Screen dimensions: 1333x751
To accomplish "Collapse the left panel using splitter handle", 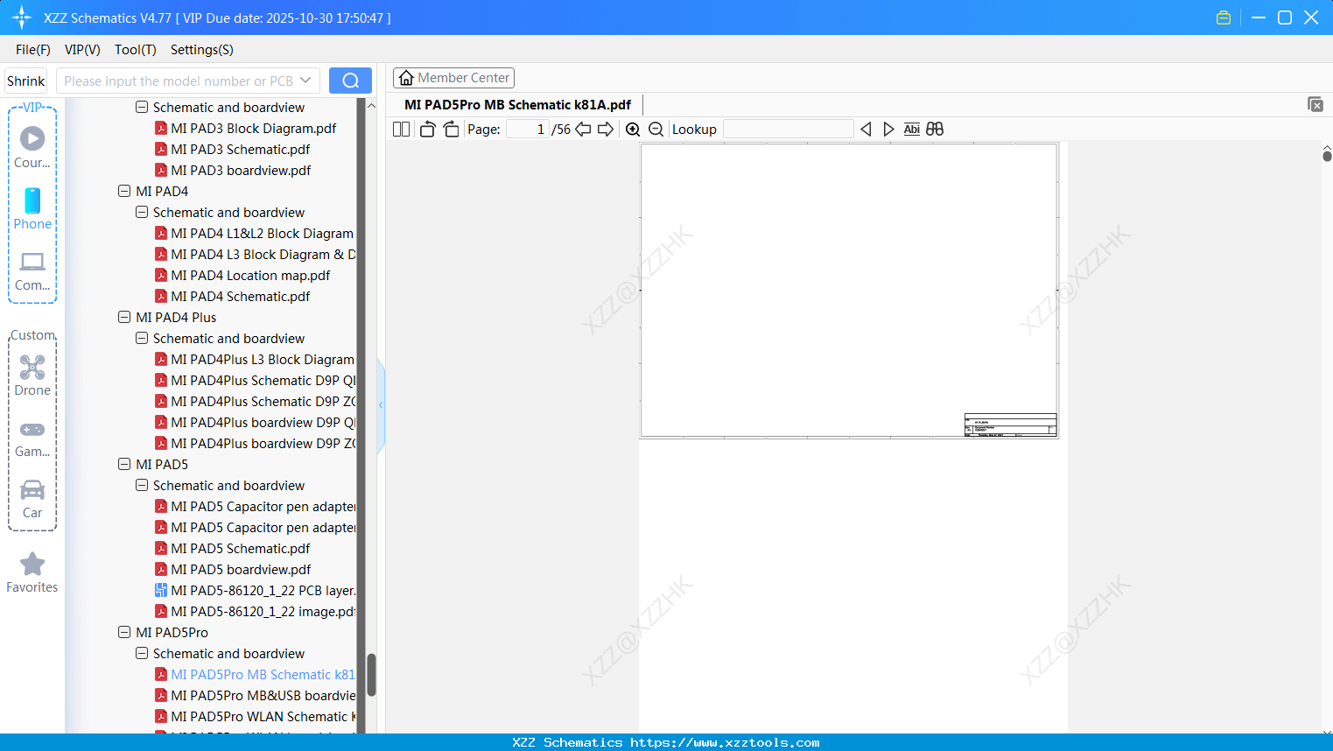I will [x=381, y=405].
